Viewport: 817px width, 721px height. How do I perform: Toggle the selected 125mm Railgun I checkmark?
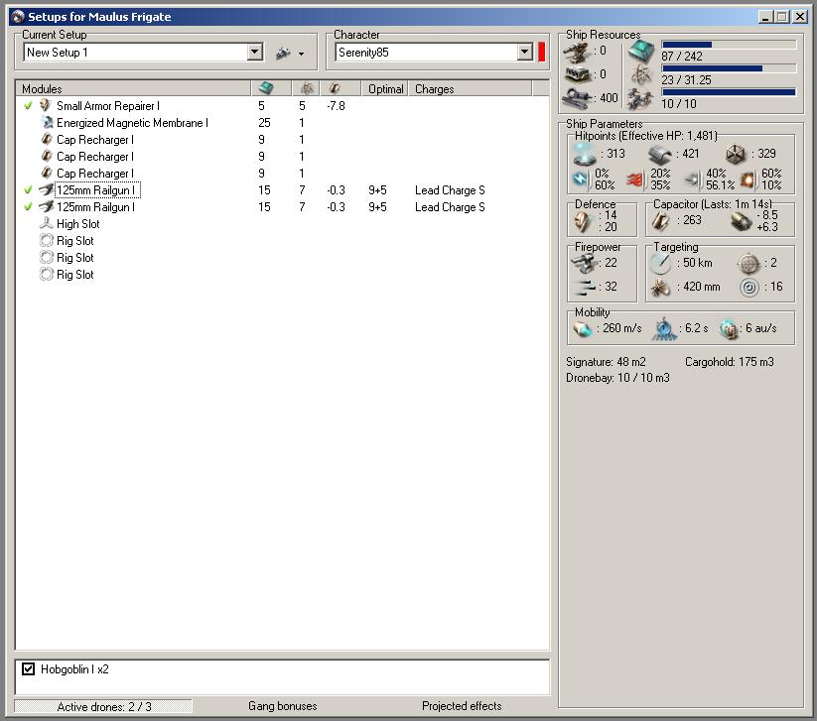click(x=28, y=190)
